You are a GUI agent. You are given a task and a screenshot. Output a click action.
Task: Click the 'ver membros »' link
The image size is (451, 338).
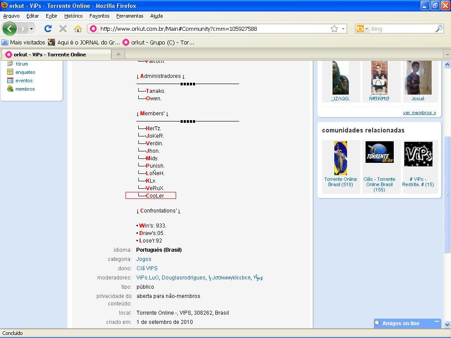pos(419,112)
